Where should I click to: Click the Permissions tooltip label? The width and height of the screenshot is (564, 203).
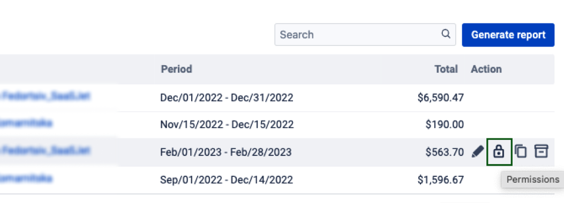point(533,179)
